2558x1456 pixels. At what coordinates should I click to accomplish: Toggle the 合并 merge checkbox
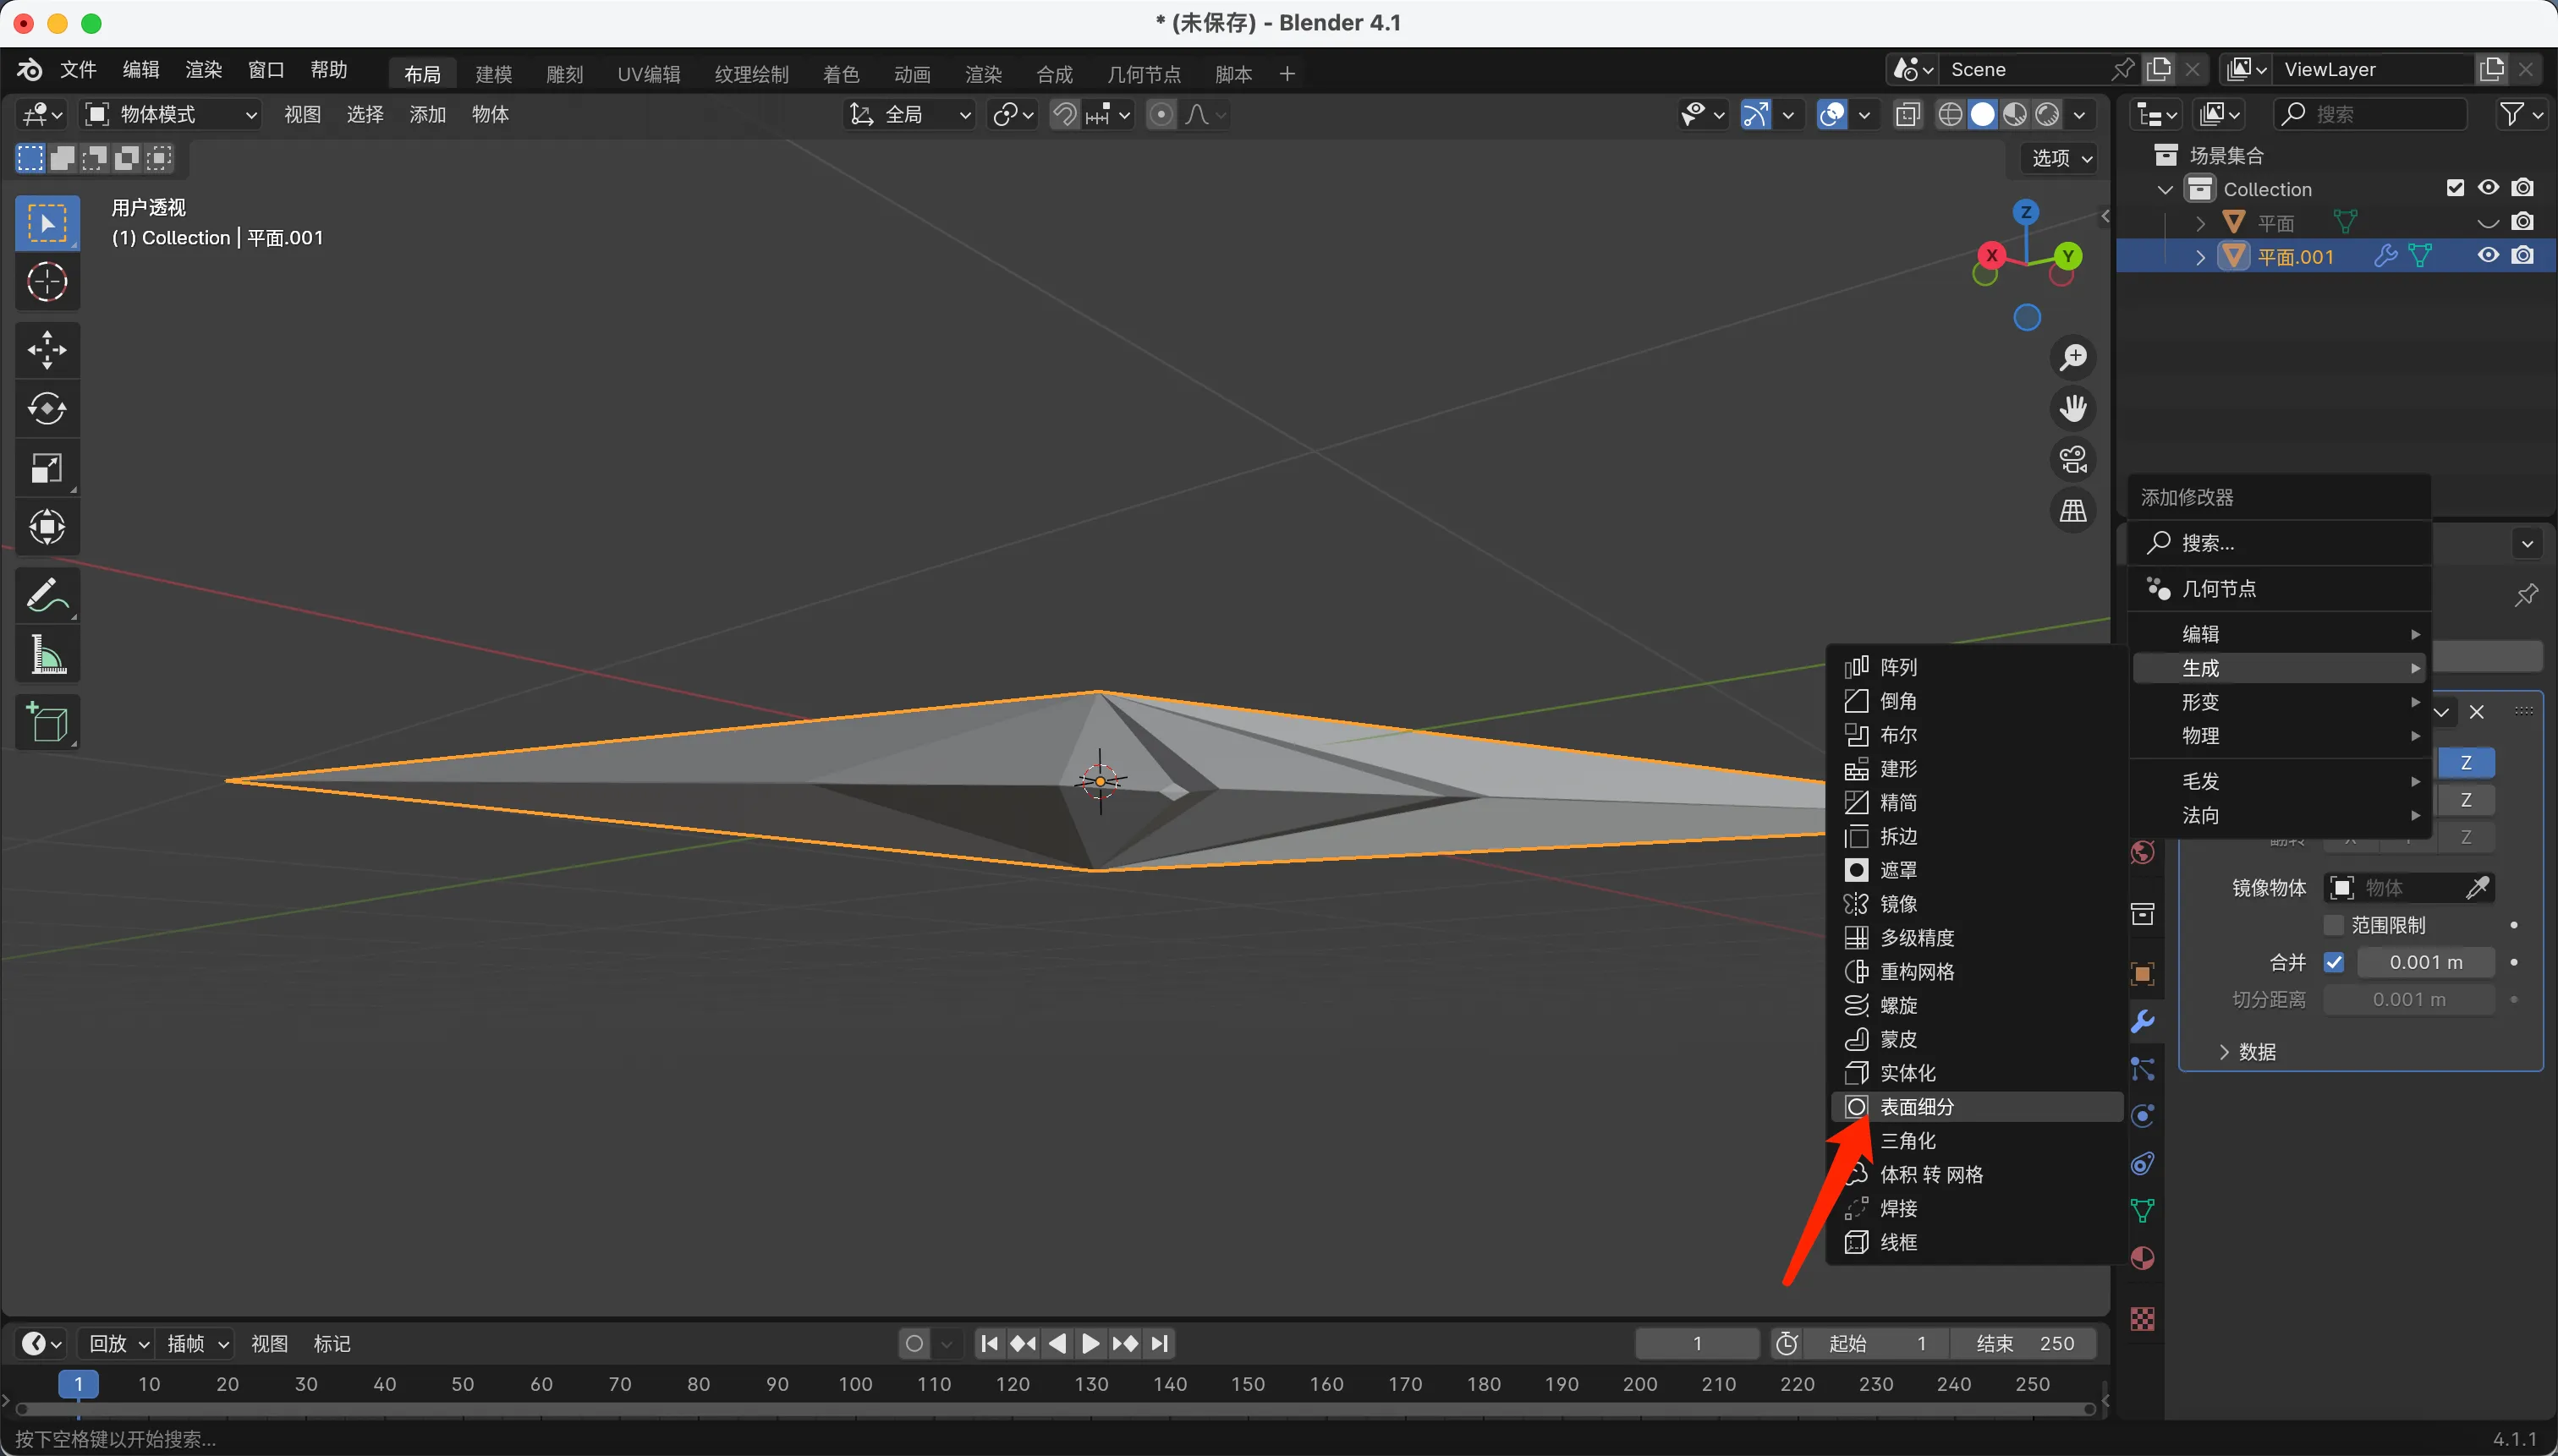(2334, 962)
